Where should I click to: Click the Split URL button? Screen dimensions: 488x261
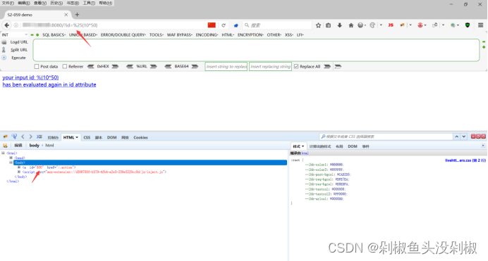pos(19,50)
